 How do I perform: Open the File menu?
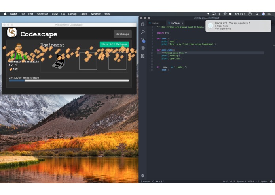[x=23, y=14]
